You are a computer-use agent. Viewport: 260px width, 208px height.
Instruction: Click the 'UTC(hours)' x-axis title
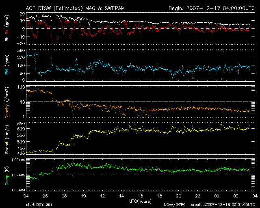[x=140, y=201]
